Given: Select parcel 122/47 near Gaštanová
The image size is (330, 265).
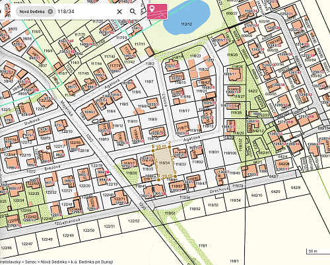Looking at the screenshot, I should (27, 244).
